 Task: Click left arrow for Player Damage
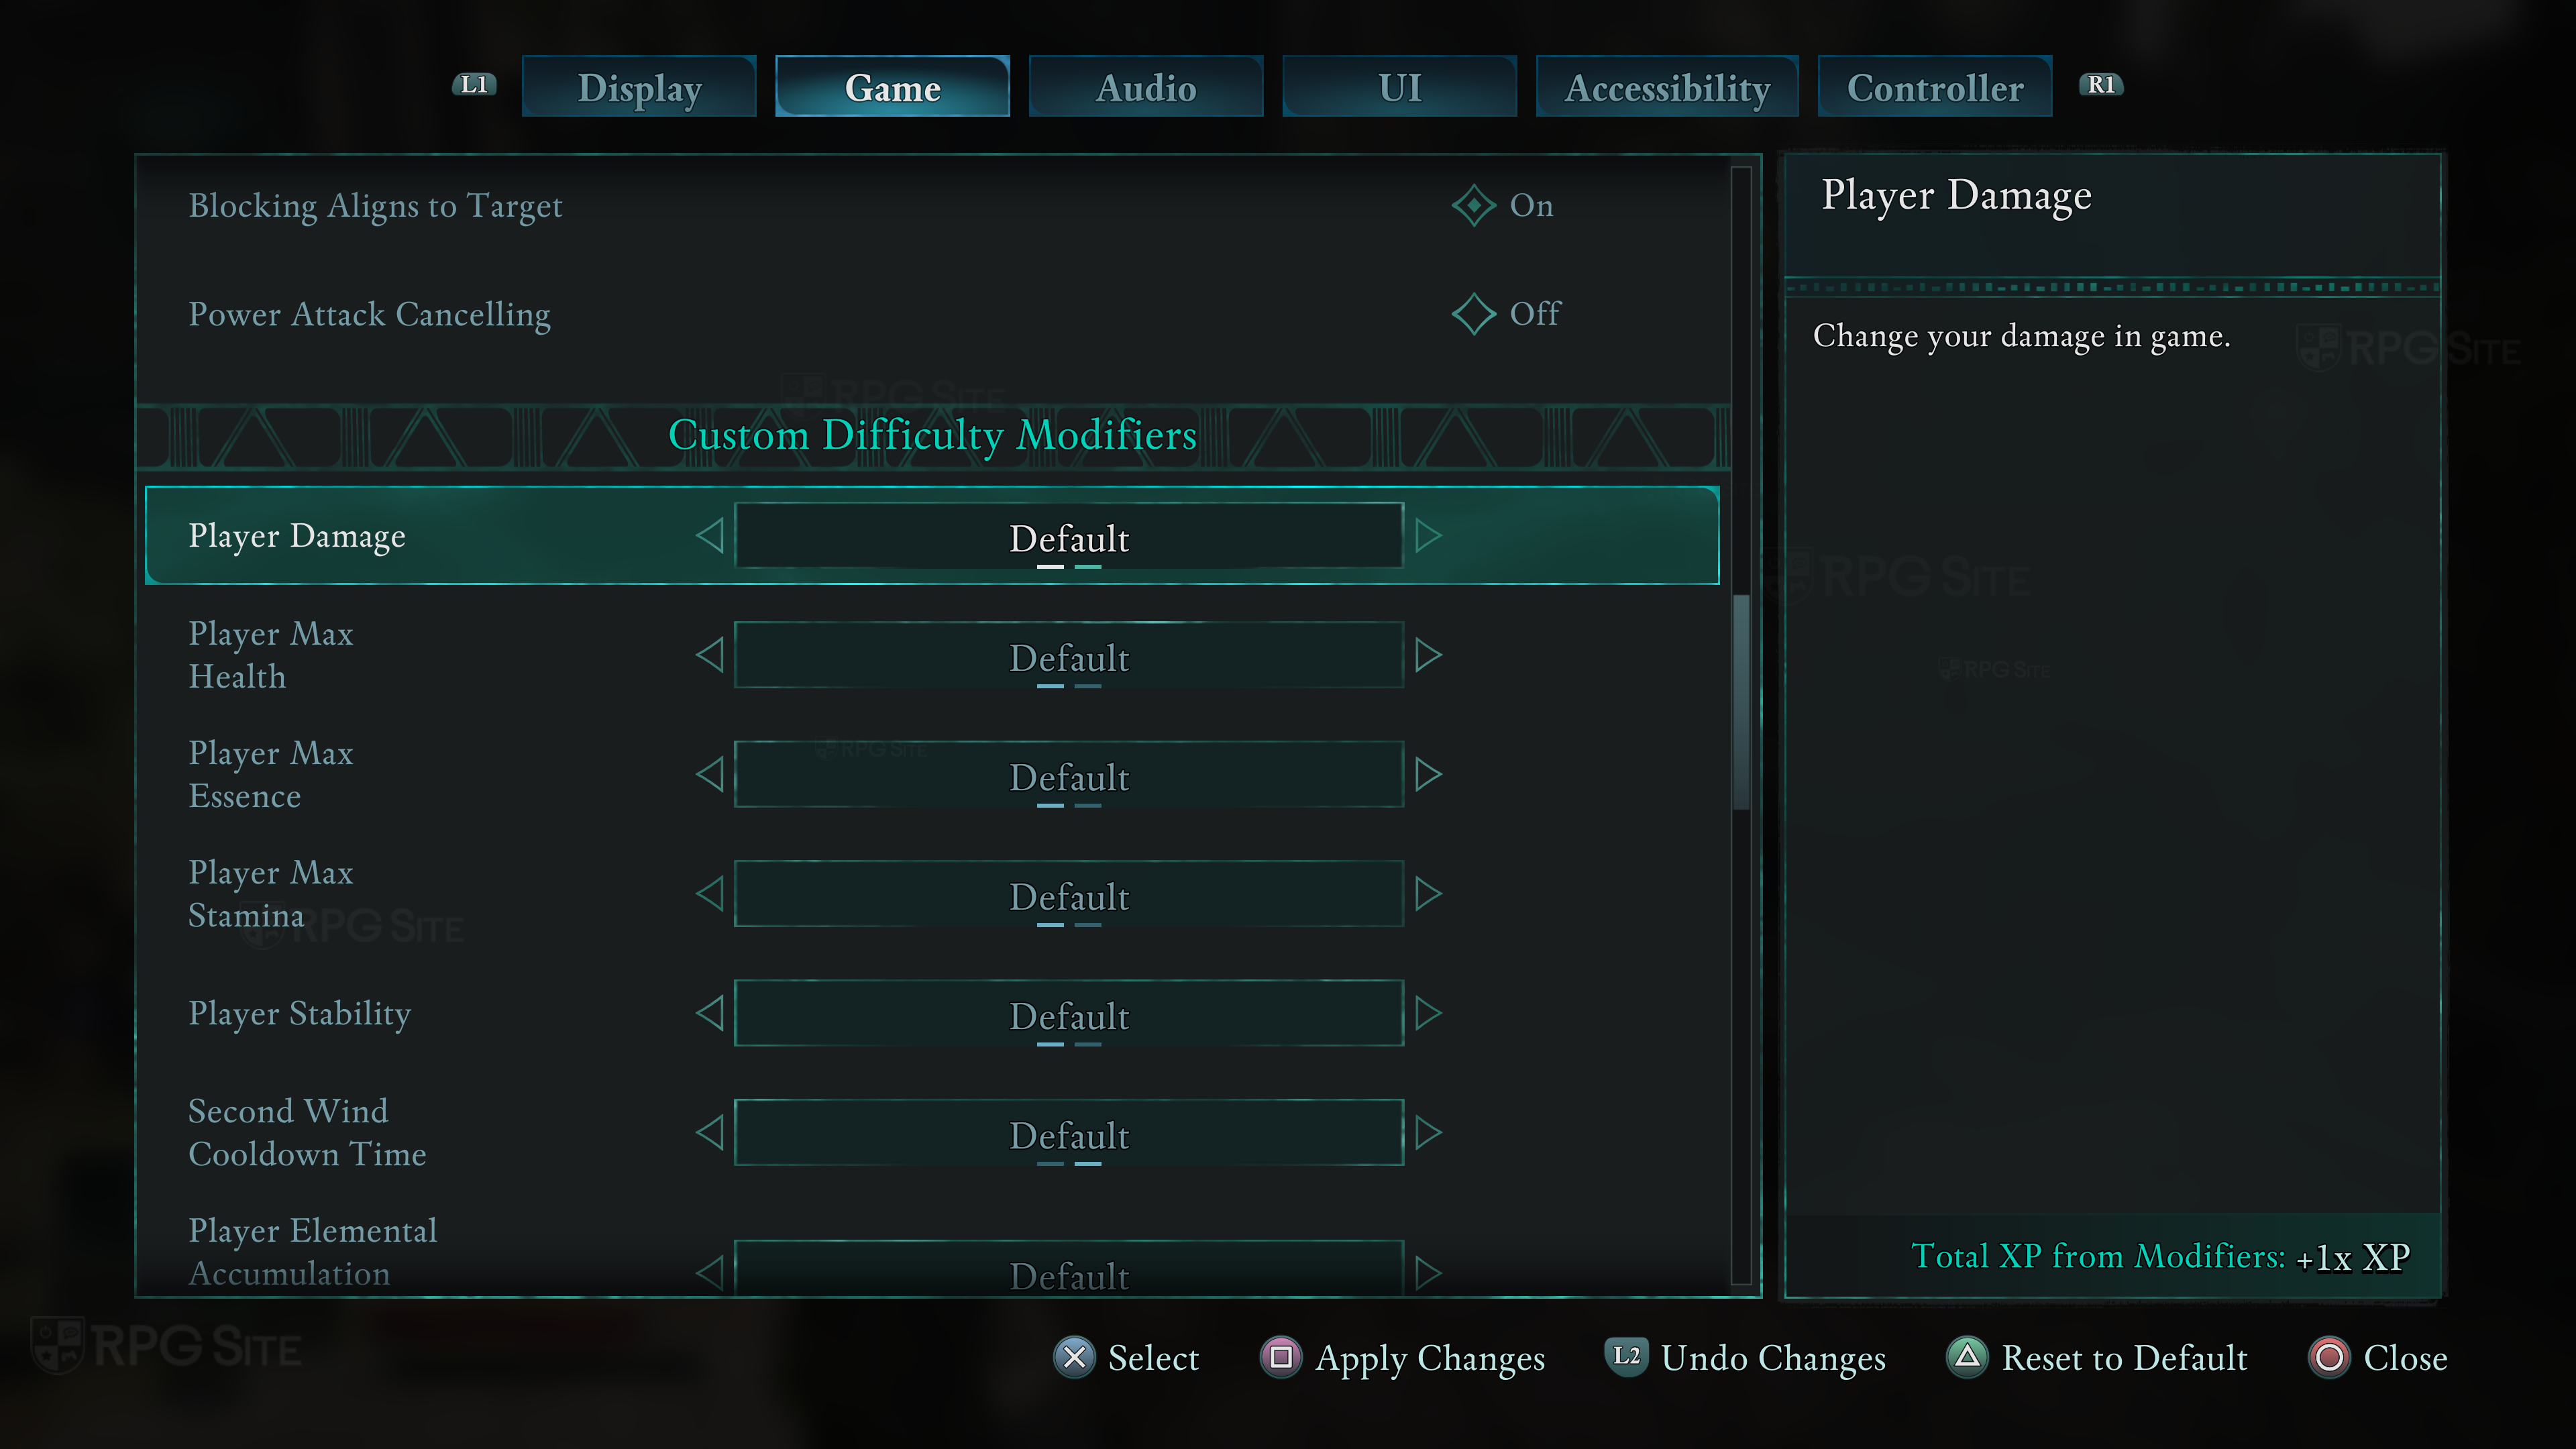(x=710, y=536)
